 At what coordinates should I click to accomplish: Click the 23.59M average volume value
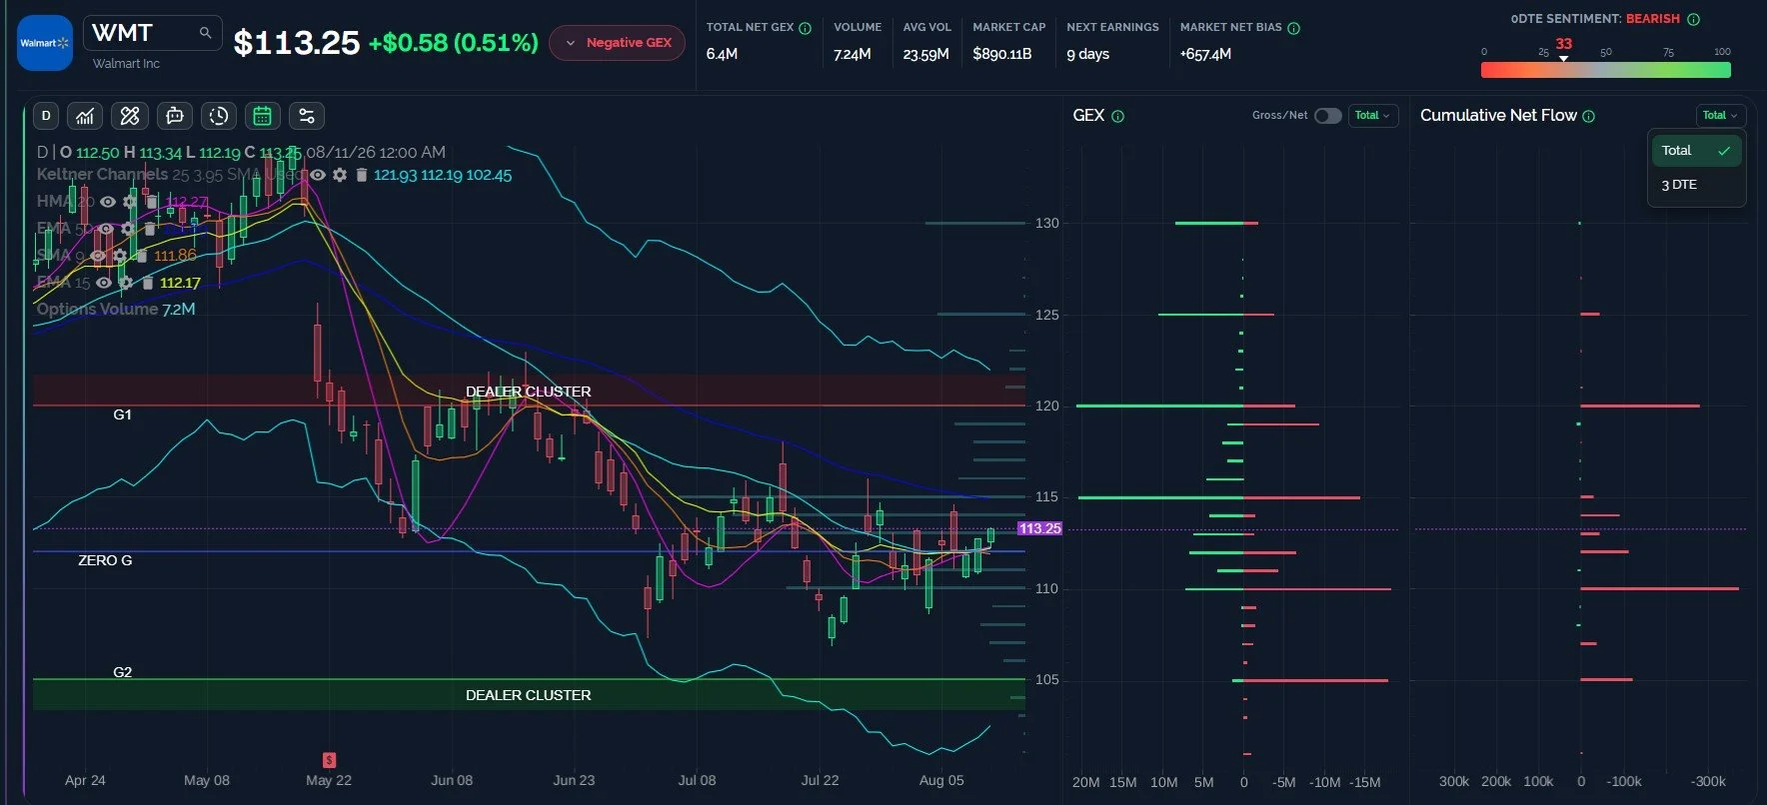click(925, 54)
